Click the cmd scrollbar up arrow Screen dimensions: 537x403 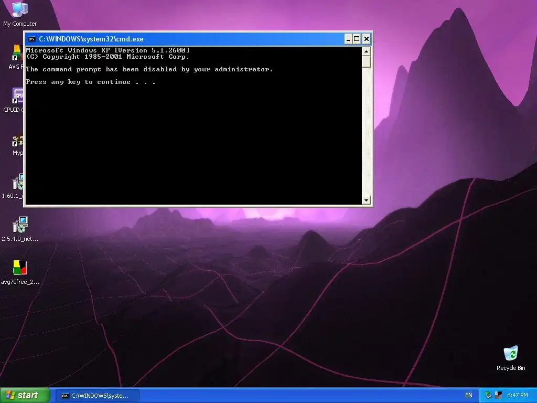click(366, 52)
